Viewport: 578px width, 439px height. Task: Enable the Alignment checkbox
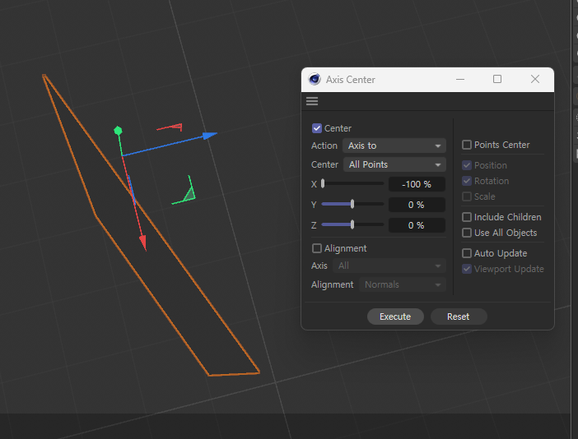click(317, 248)
